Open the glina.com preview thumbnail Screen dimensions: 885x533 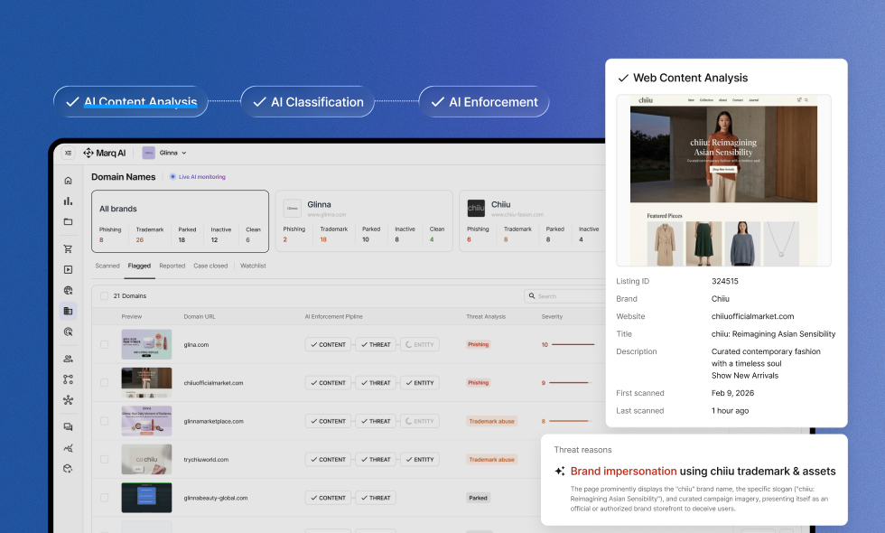146,344
